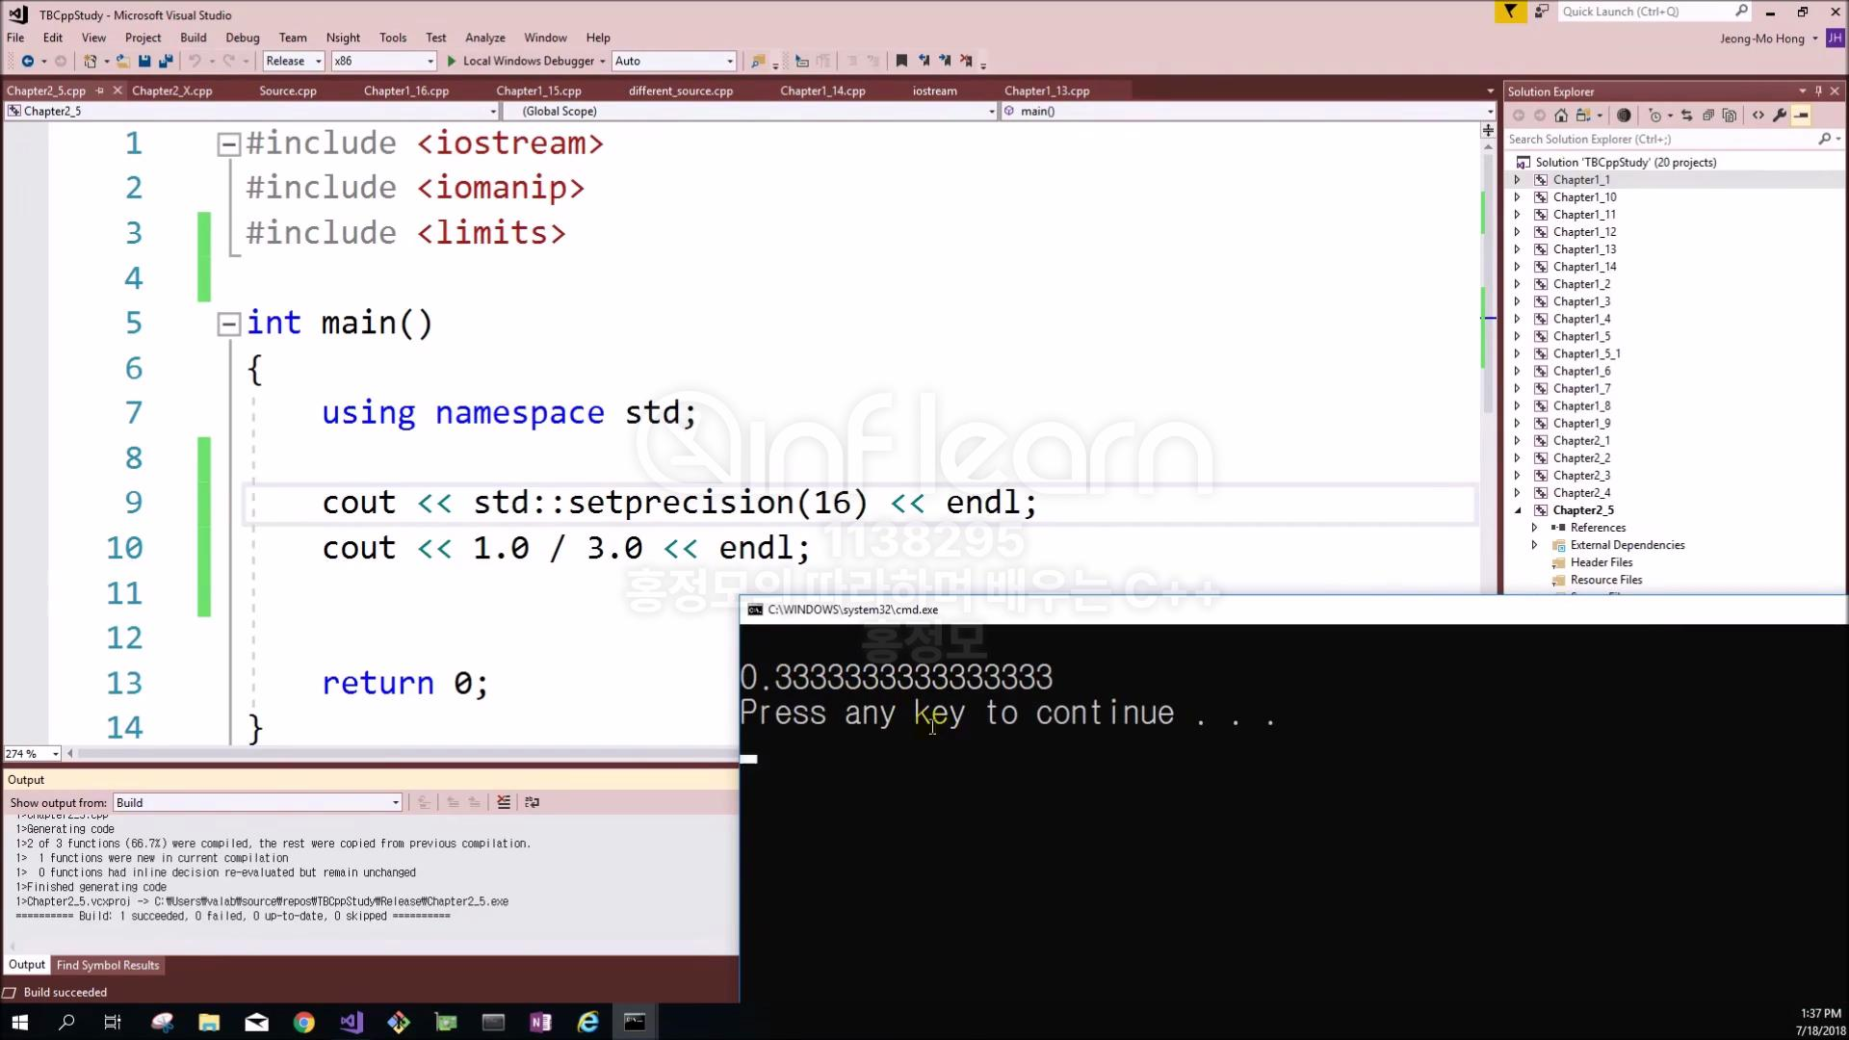Image resolution: width=1849 pixels, height=1040 pixels.
Task: Click the Undo arrow in toolbar
Action: click(x=195, y=61)
